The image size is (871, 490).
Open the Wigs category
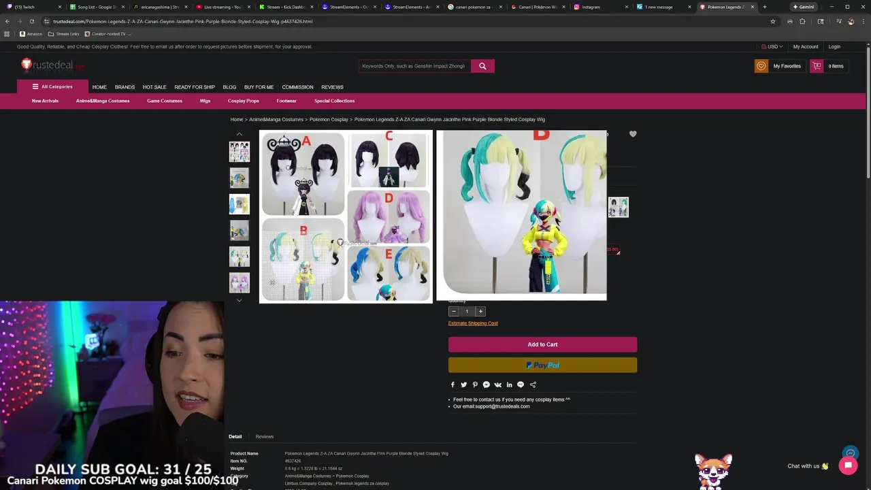click(205, 101)
